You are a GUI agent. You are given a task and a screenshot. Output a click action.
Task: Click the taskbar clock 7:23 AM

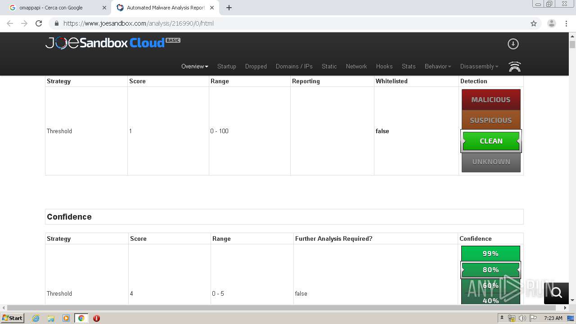[553, 318]
